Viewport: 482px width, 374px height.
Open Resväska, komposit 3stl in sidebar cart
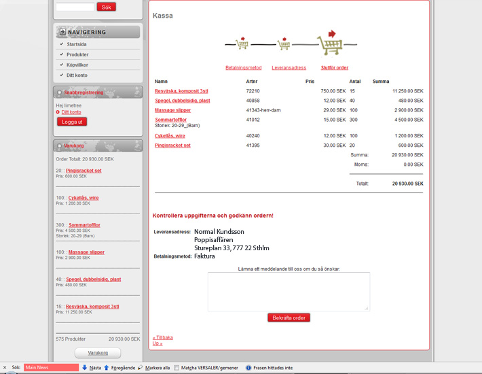click(92, 306)
